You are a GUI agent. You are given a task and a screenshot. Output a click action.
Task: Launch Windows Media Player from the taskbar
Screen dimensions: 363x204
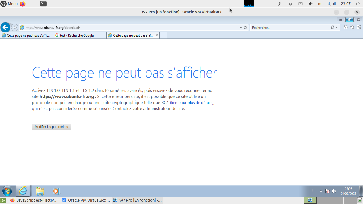click(56, 191)
